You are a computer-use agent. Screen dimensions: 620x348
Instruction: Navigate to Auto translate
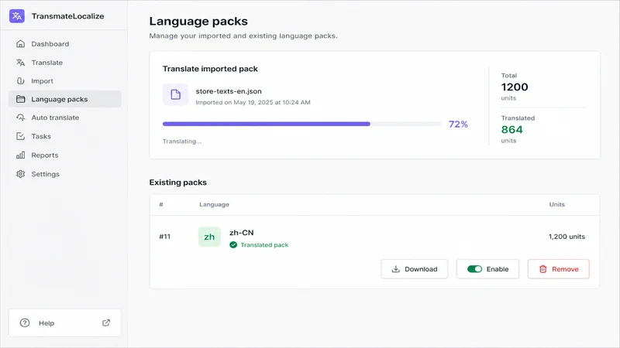pyautogui.click(x=64, y=118)
